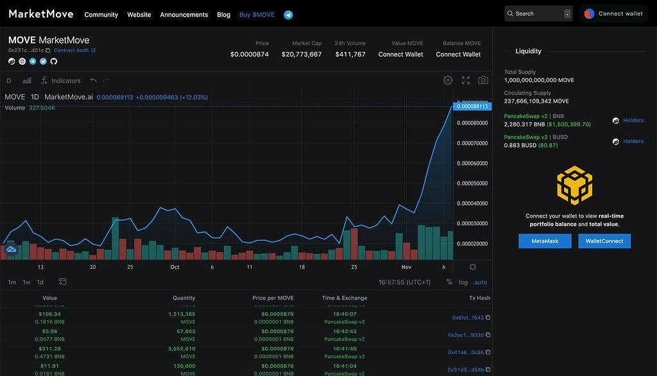This screenshot has height=376, width=657.
Task: Copy the tx hash 0x41a6...0c86
Action: pos(488,352)
